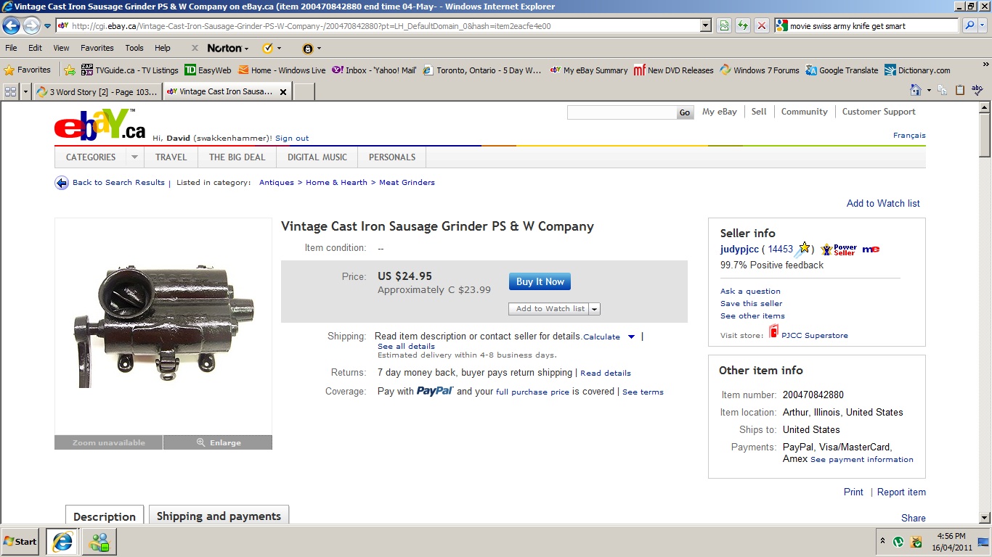Click the Norton Identity Safe lock icon
Screen dimensions: 992x557
(x=308, y=49)
